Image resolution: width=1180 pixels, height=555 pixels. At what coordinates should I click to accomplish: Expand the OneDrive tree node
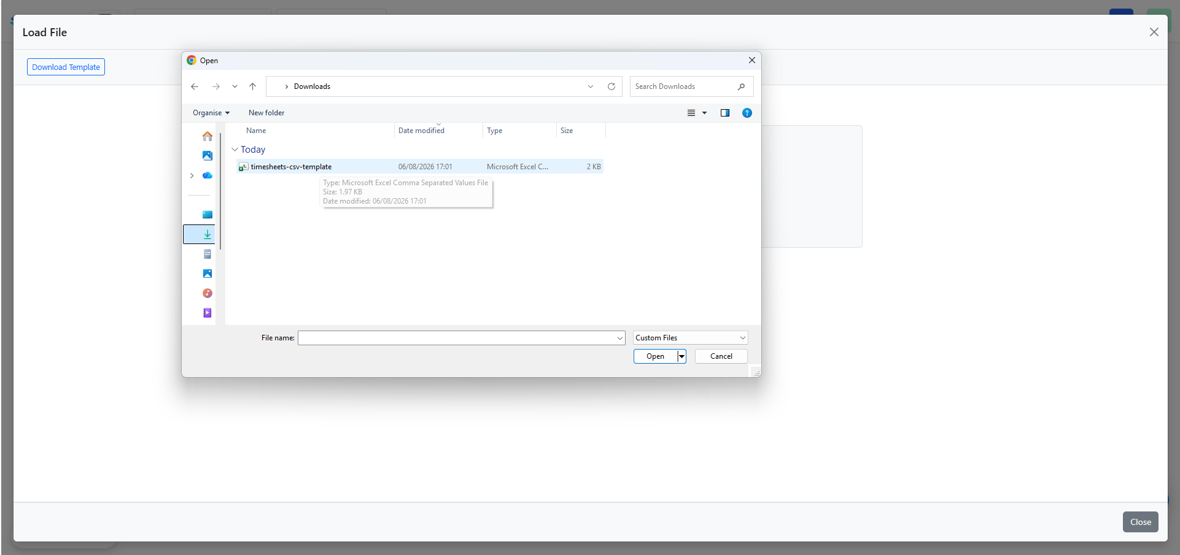pyautogui.click(x=192, y=175)
